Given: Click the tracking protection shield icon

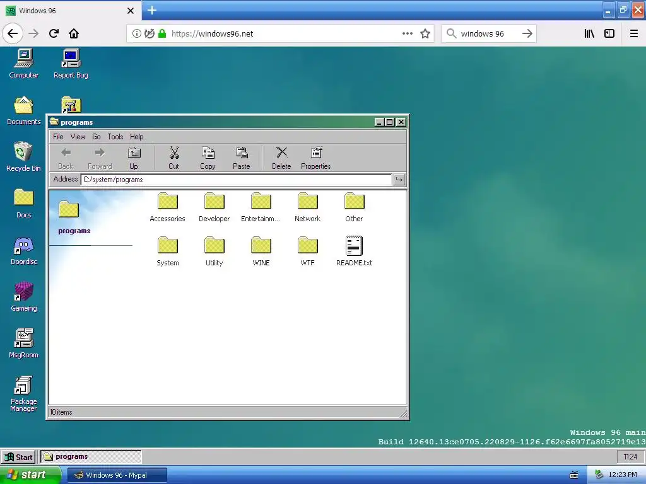Looking at the screenshot, I should point(149,34).
